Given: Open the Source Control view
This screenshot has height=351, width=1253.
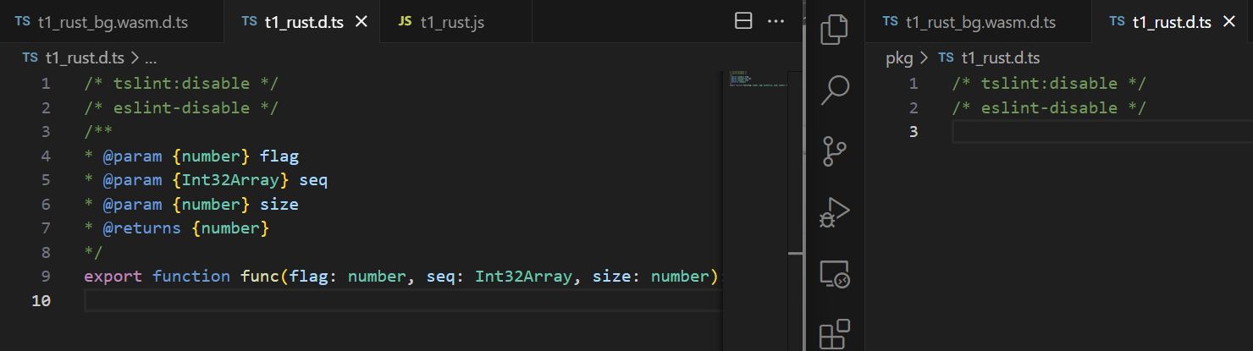Looking at the screenshot, I should click(x=835, y=151).
